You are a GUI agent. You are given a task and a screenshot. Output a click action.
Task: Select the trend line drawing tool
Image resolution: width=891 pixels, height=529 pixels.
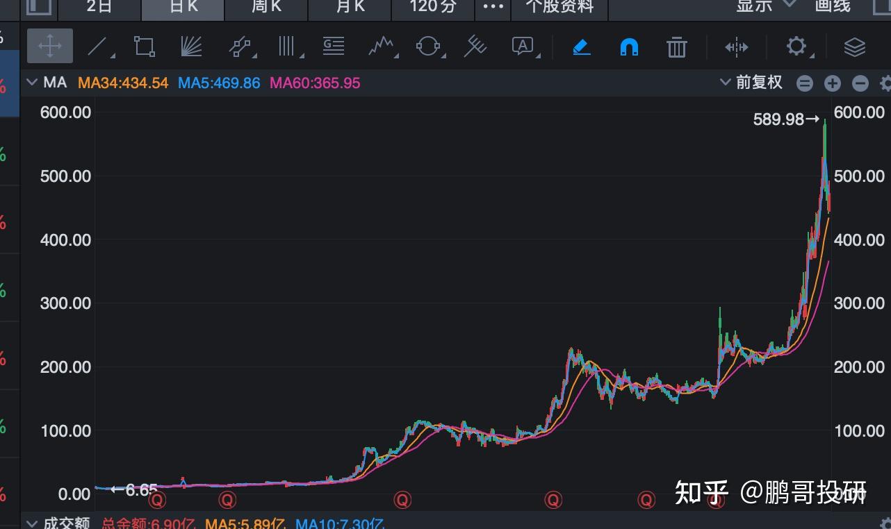click(99, 46)
